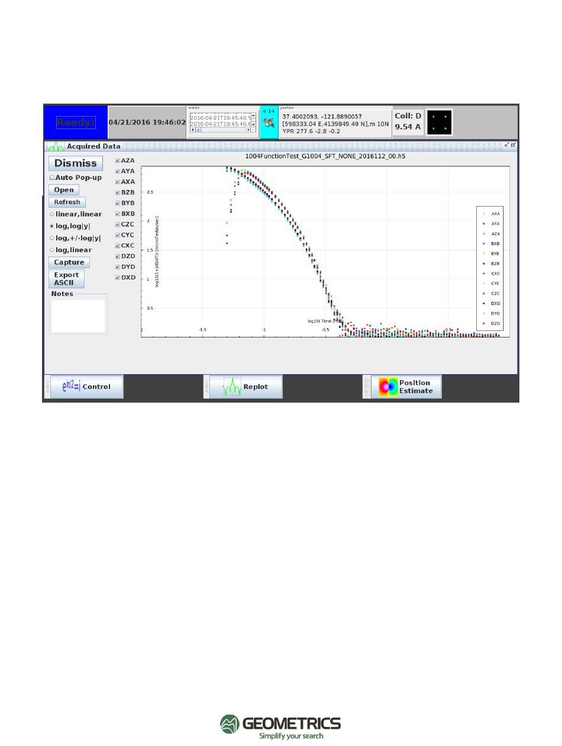The width and height of the screenshot is (562, 746).
Task: Select the 2016-04-21T19:45:46.6 event entry
Action: tap(221, 124)
